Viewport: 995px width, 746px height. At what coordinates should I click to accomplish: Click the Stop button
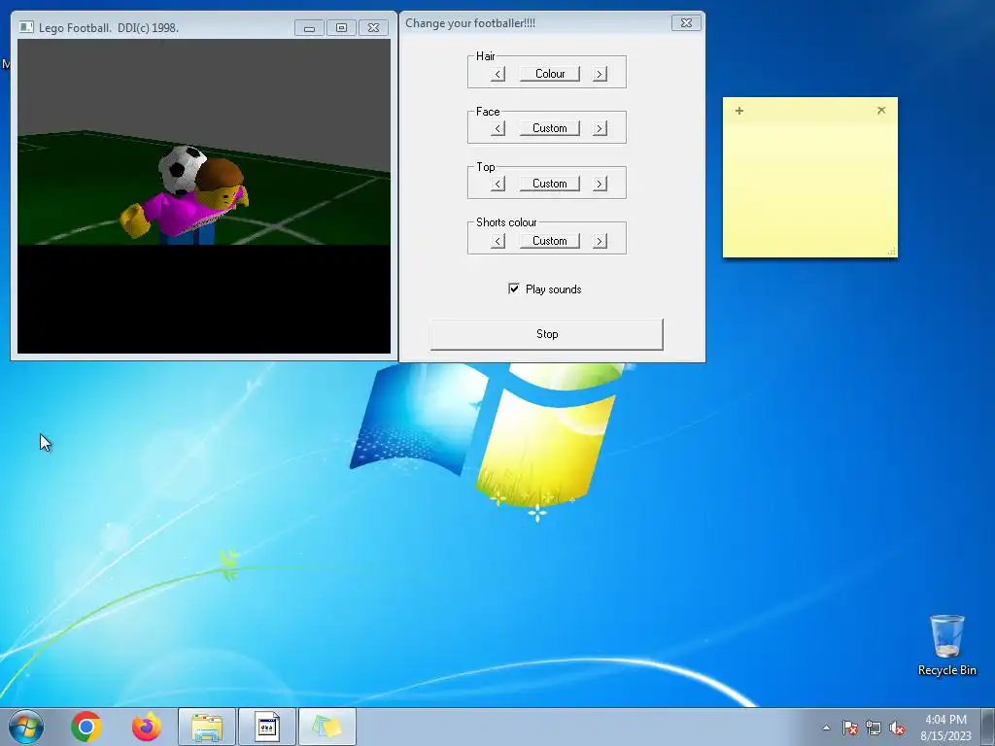[x=546, y=334]
